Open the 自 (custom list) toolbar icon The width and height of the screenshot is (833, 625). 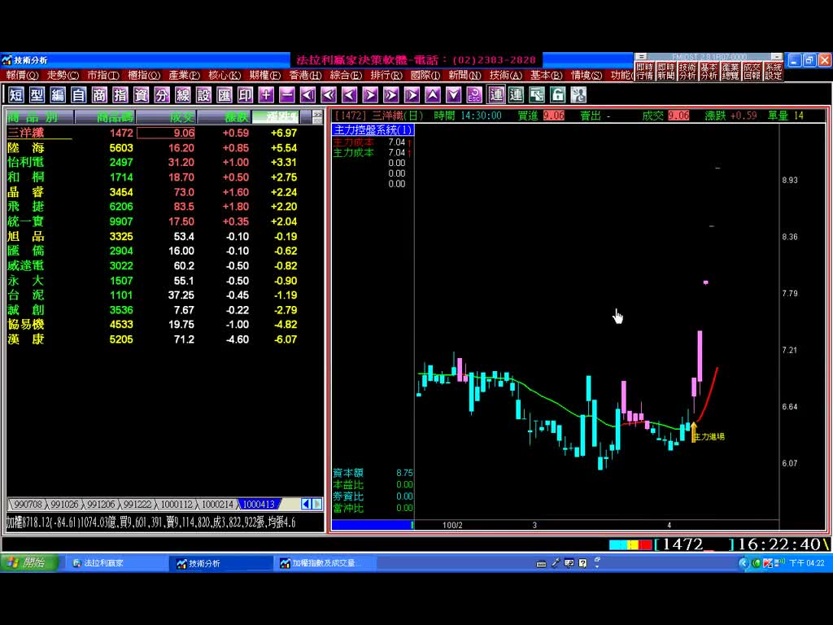79,95
